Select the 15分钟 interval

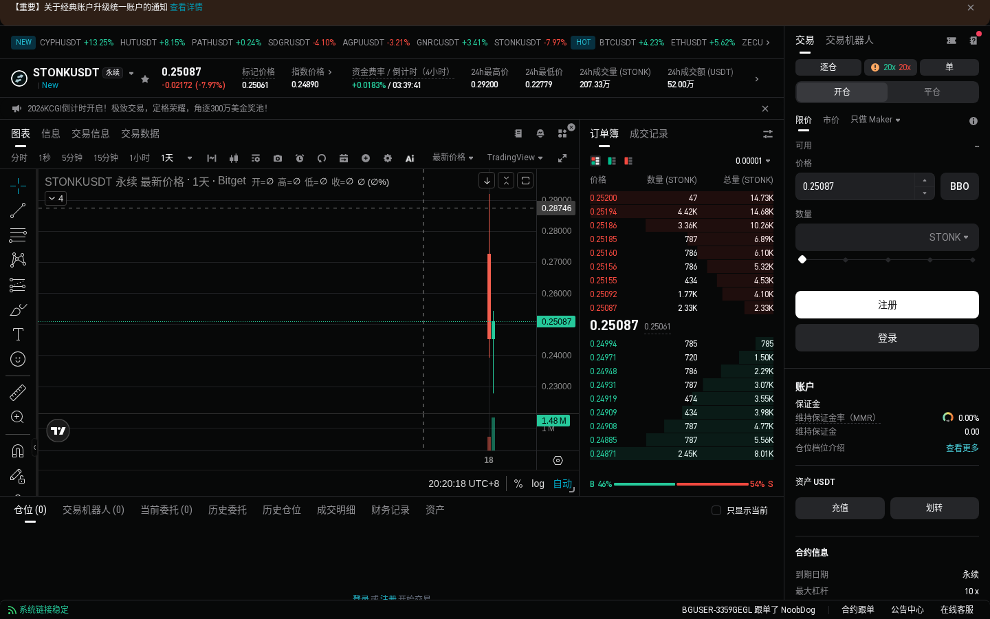tap(106, 158)
